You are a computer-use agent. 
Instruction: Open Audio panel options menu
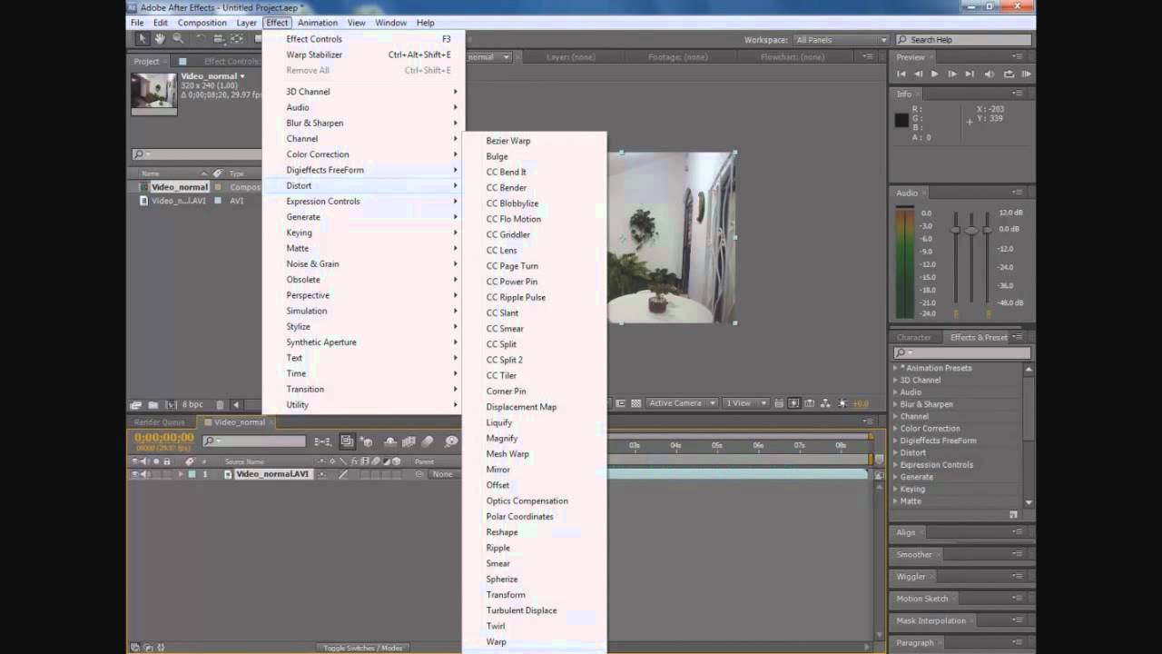click(1019, 193)
